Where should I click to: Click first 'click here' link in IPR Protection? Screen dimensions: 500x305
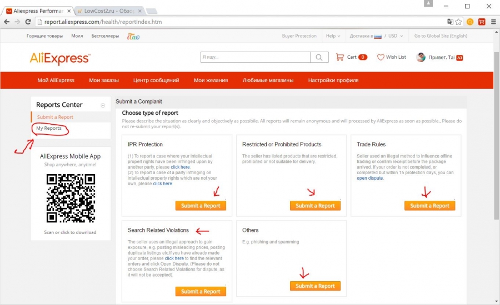click(180, 167)
